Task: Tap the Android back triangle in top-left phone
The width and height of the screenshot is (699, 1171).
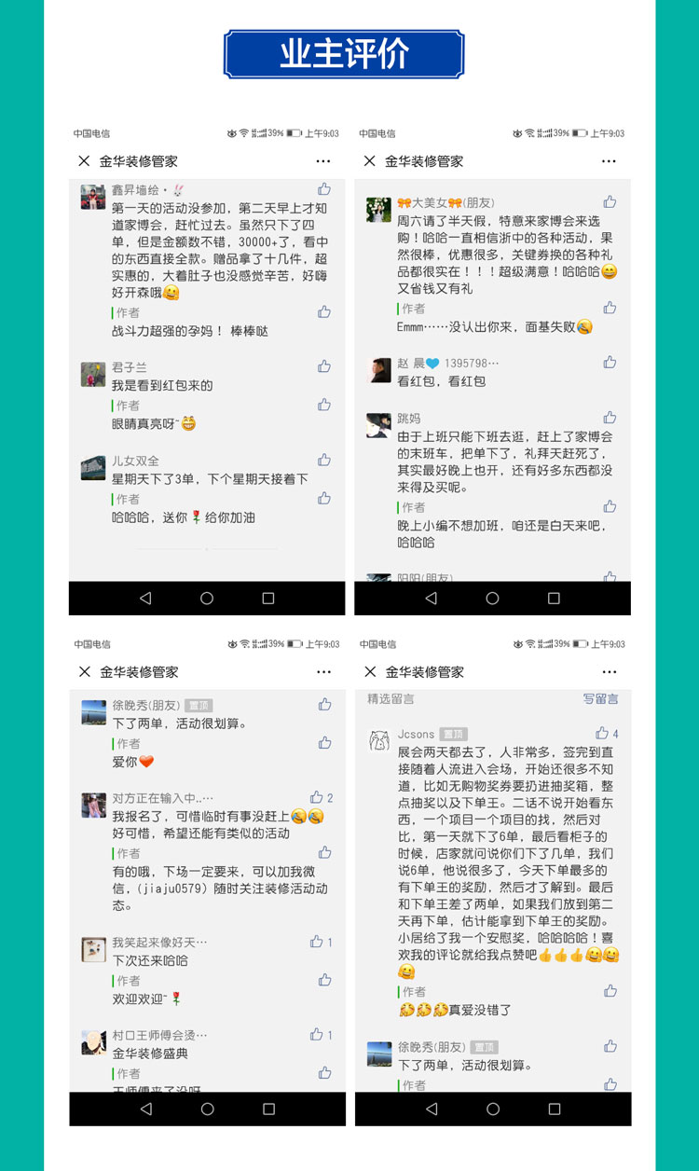Action: click(x=144, y=598)
